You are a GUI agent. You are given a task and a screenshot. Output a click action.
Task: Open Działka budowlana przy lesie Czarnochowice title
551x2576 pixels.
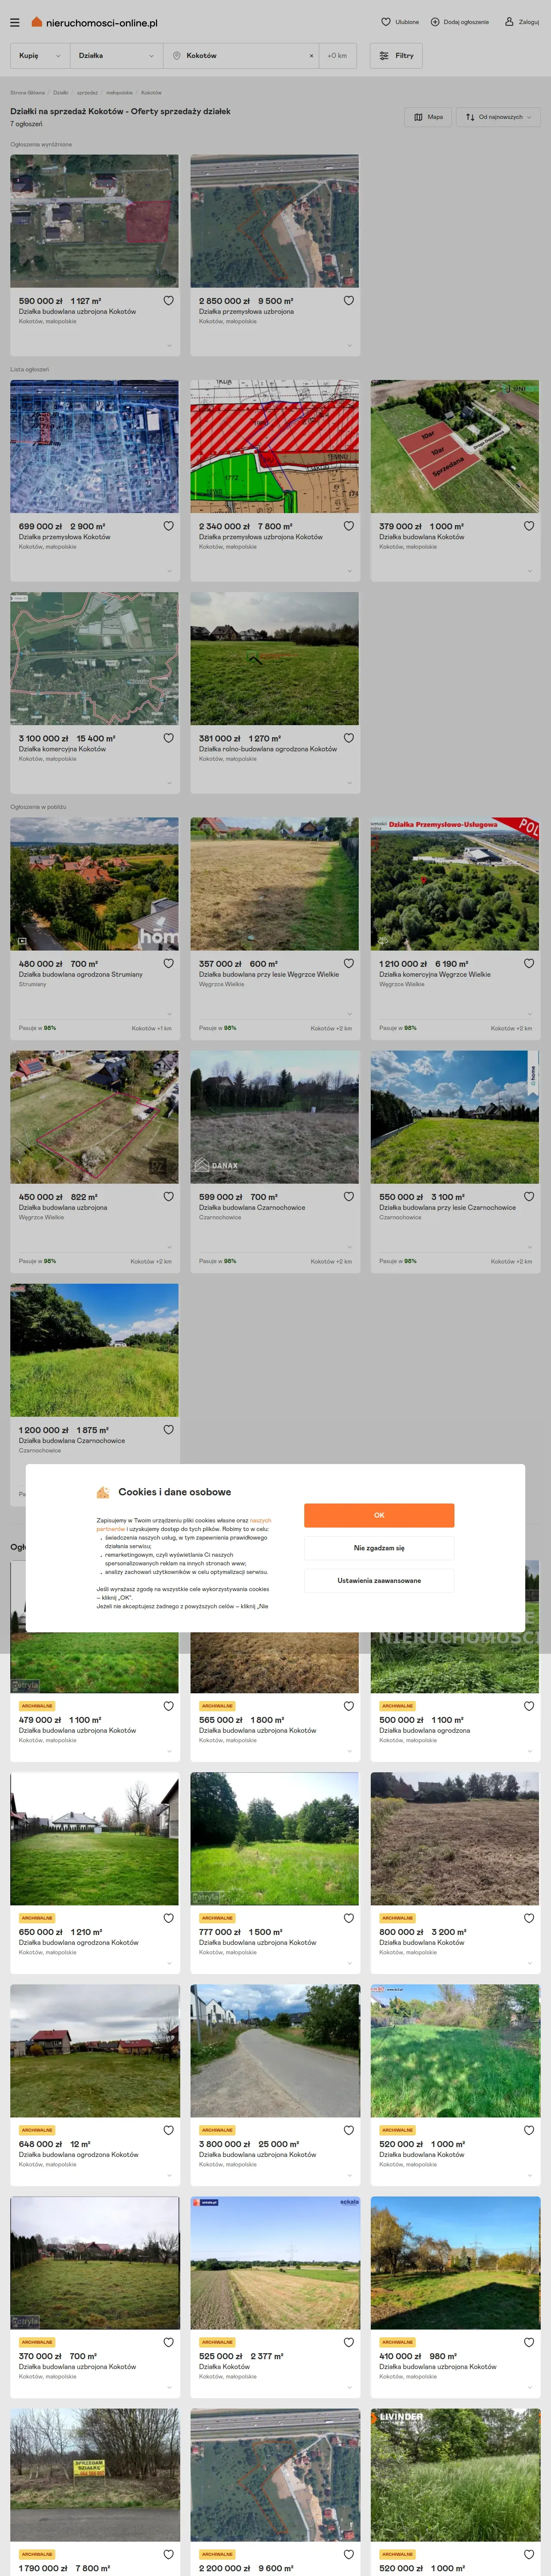click(448, 1208)
